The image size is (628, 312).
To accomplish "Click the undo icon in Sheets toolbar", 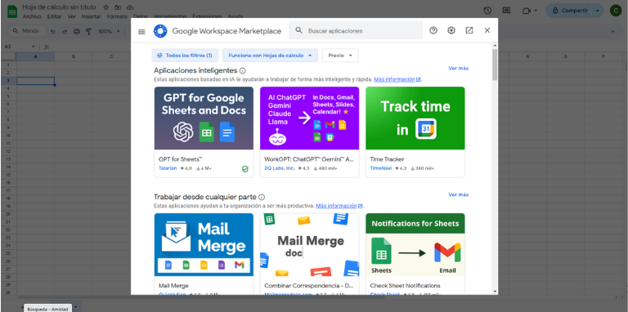I will click(x=53, y=31).
